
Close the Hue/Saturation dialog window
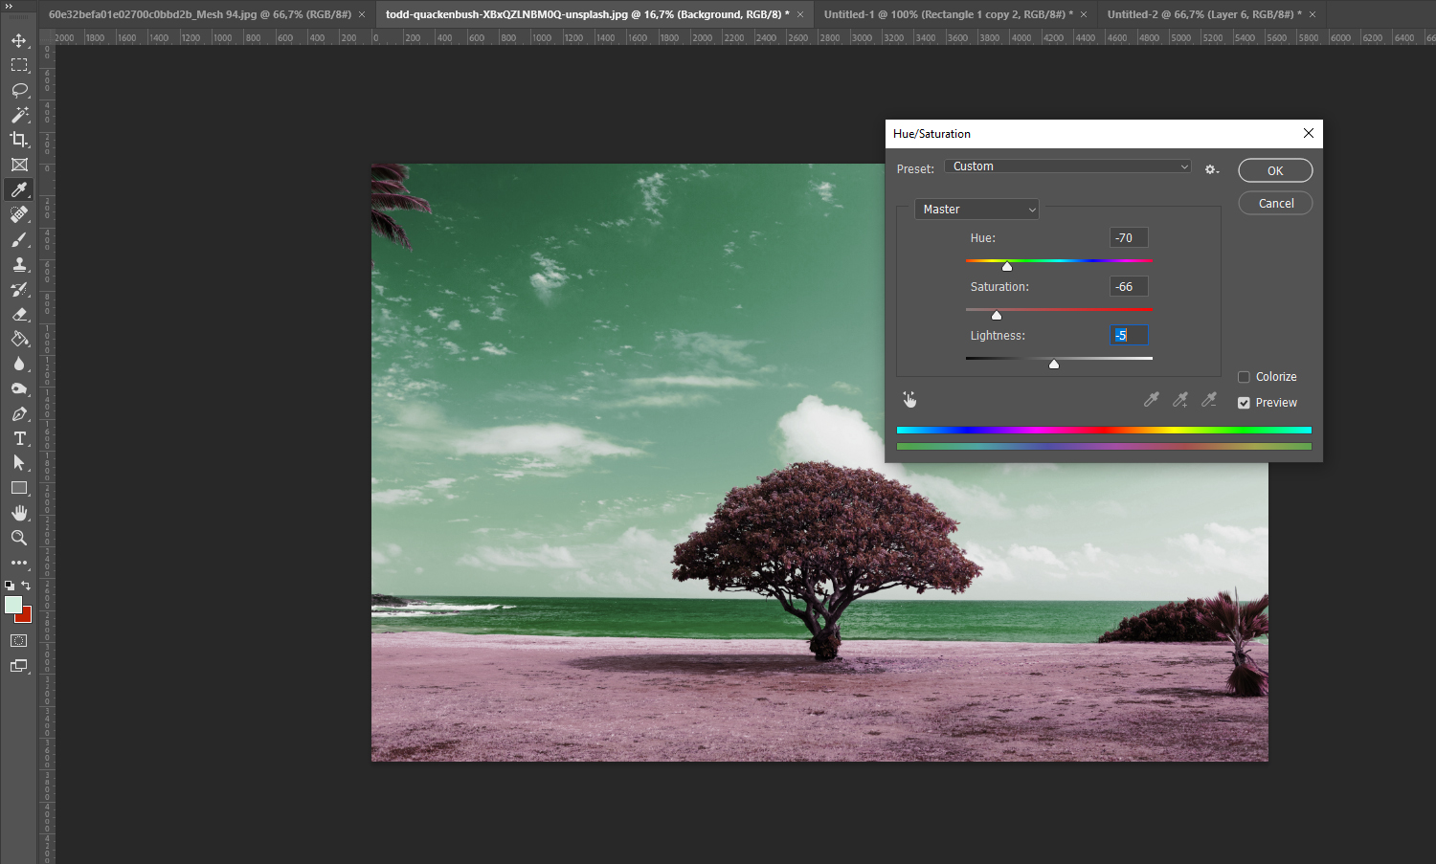[x=1308, y=133]
